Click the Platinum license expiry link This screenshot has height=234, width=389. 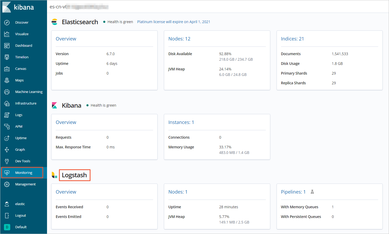click(174, 22)
